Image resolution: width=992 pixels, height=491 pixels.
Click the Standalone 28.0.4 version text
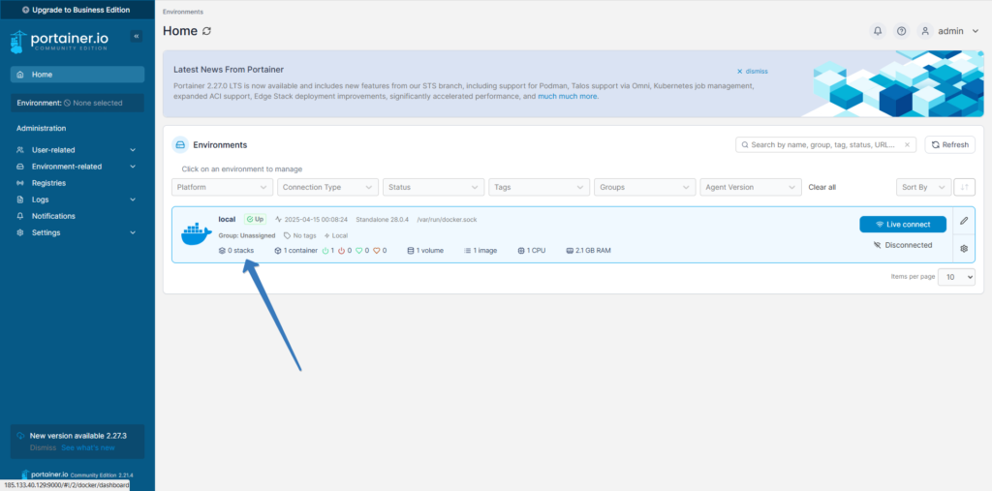coord(384,220)
